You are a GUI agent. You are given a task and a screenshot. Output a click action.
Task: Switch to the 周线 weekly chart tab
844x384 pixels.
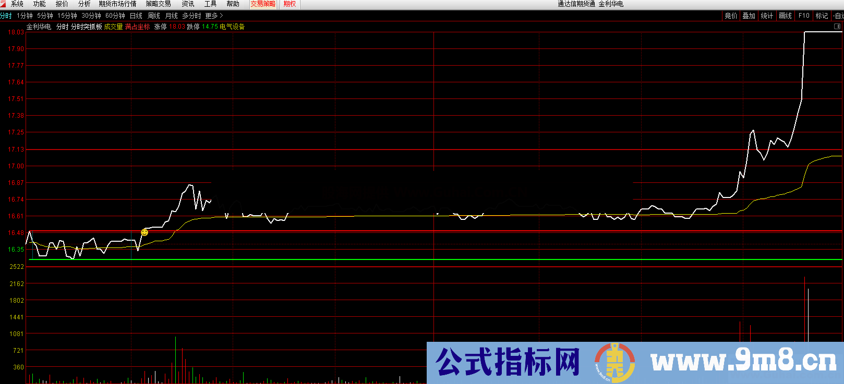coord(154,16)
